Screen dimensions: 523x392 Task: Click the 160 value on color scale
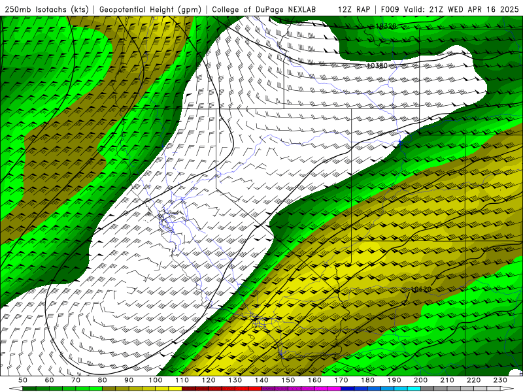coord(314,380)
